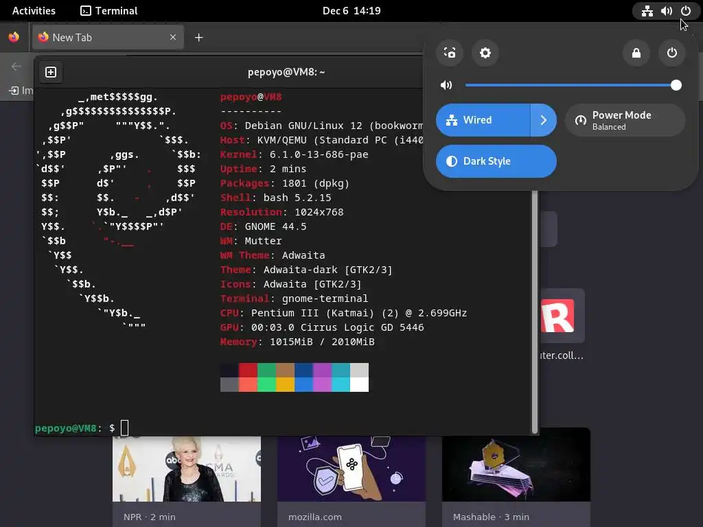Click the 'Terminal: gnome-terminal' line
The image size is (703, 527).
(x=294, y=298)
